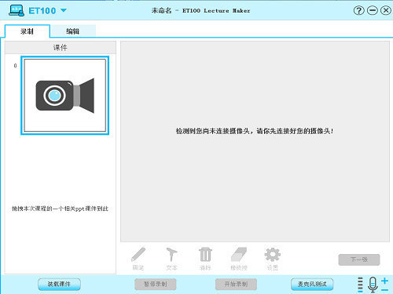Switch to the 编辑 tab
Screen dimensions: 393x294
click(73, 31)
